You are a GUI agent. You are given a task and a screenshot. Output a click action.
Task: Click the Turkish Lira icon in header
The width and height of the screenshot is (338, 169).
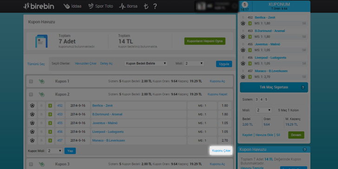(146, 6)
